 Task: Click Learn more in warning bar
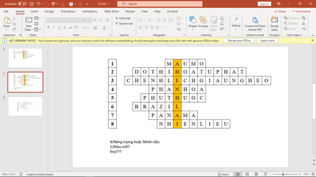tap(267, 41)
